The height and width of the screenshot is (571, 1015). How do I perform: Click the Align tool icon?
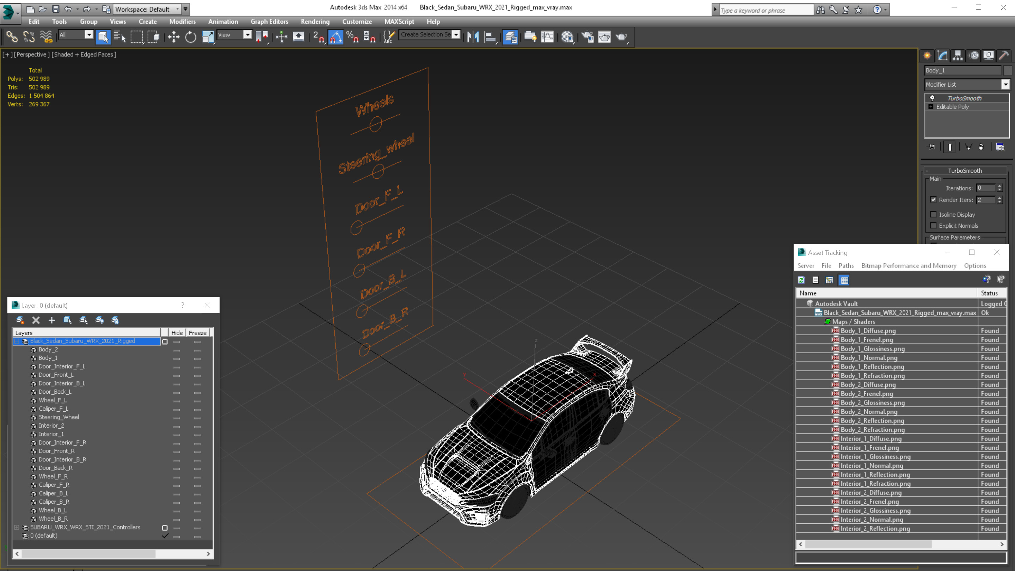[490, 37]
